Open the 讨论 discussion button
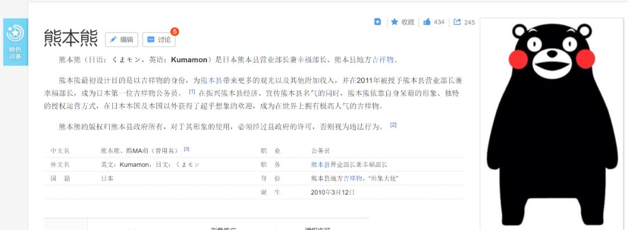 (159, 39)
